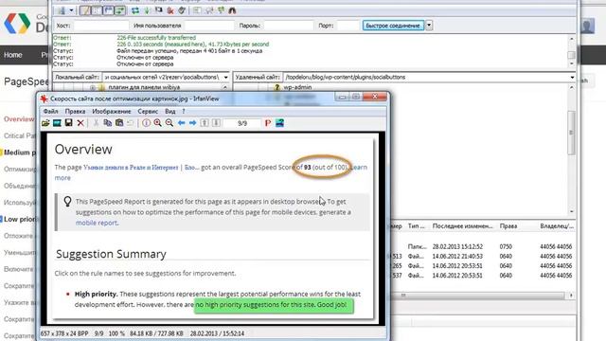
Task: Open Site Manager dropdown arrow
Action: point(72,10)
